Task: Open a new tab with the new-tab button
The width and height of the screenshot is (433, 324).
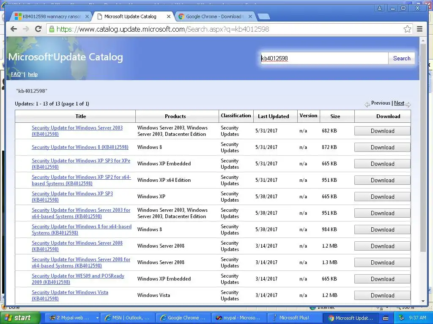Action: pos(264,17)
